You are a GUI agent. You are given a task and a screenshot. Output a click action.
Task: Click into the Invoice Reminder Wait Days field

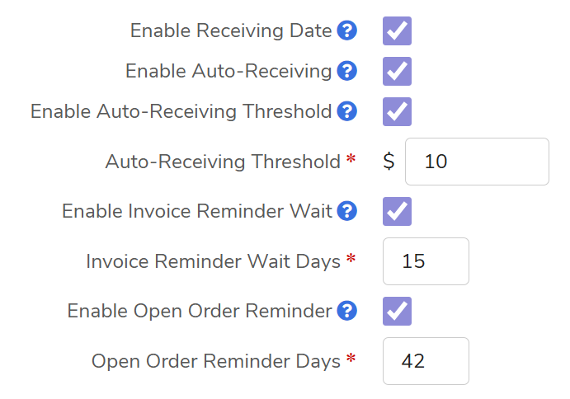426,261
